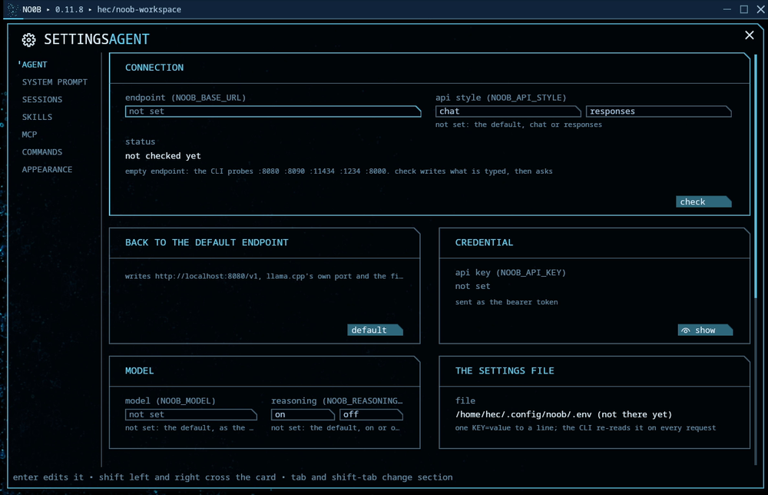
Task: Click 'sent as the bearer token' hint
Action: coord(506,302)
